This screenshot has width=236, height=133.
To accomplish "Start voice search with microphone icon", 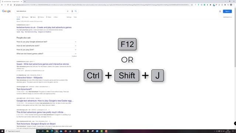I will point(72,11).
